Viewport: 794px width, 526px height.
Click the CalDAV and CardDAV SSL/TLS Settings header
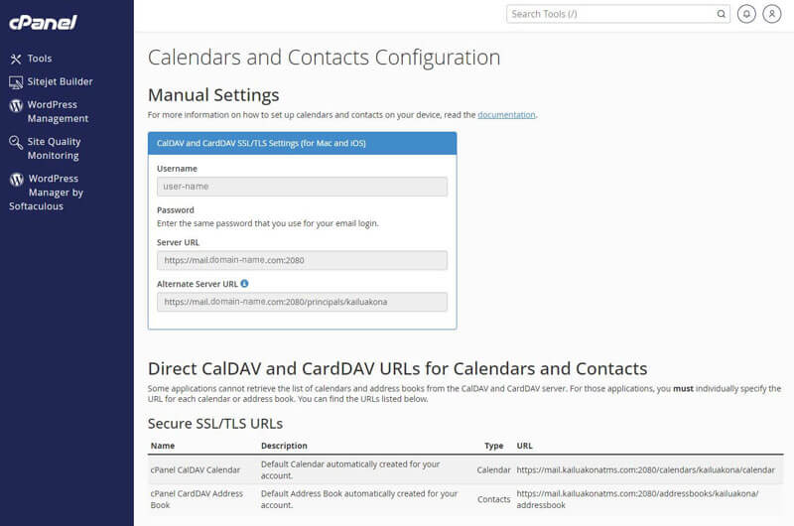pos(302,143)
